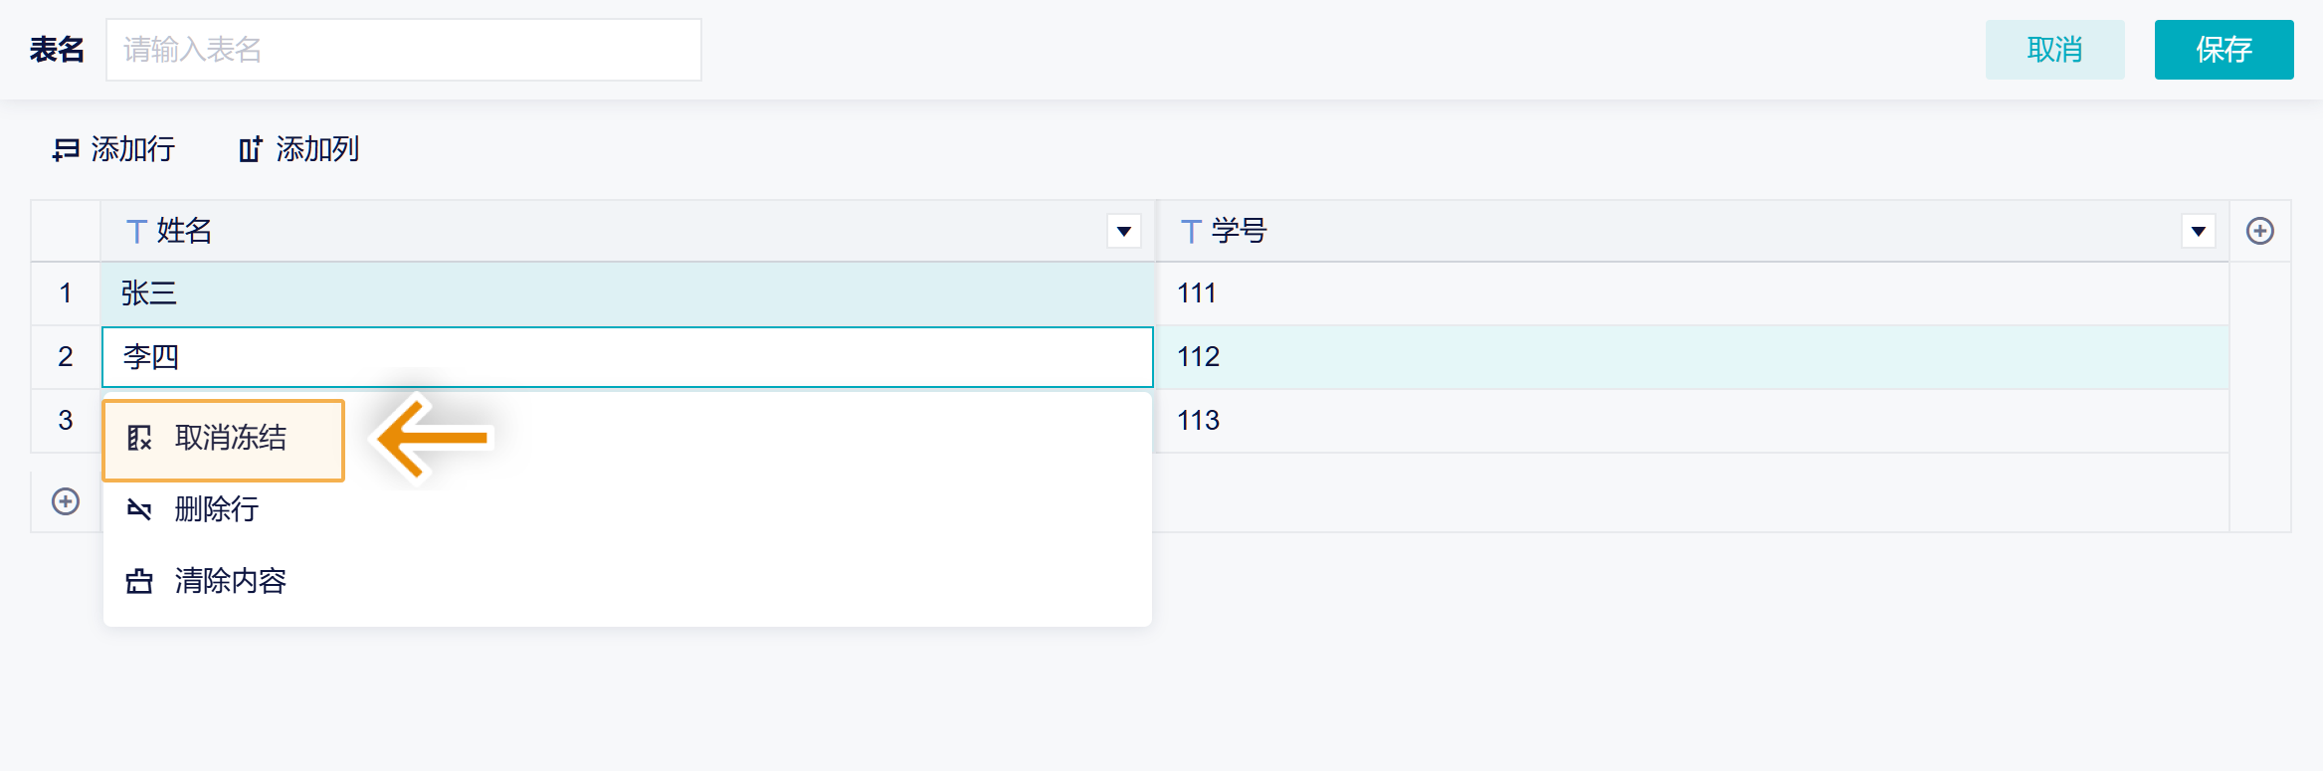Click the plus icon to append a column

click(x=2259, y=231)
